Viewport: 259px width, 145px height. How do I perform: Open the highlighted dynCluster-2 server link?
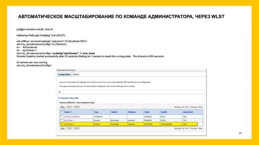tap(69, 124)
